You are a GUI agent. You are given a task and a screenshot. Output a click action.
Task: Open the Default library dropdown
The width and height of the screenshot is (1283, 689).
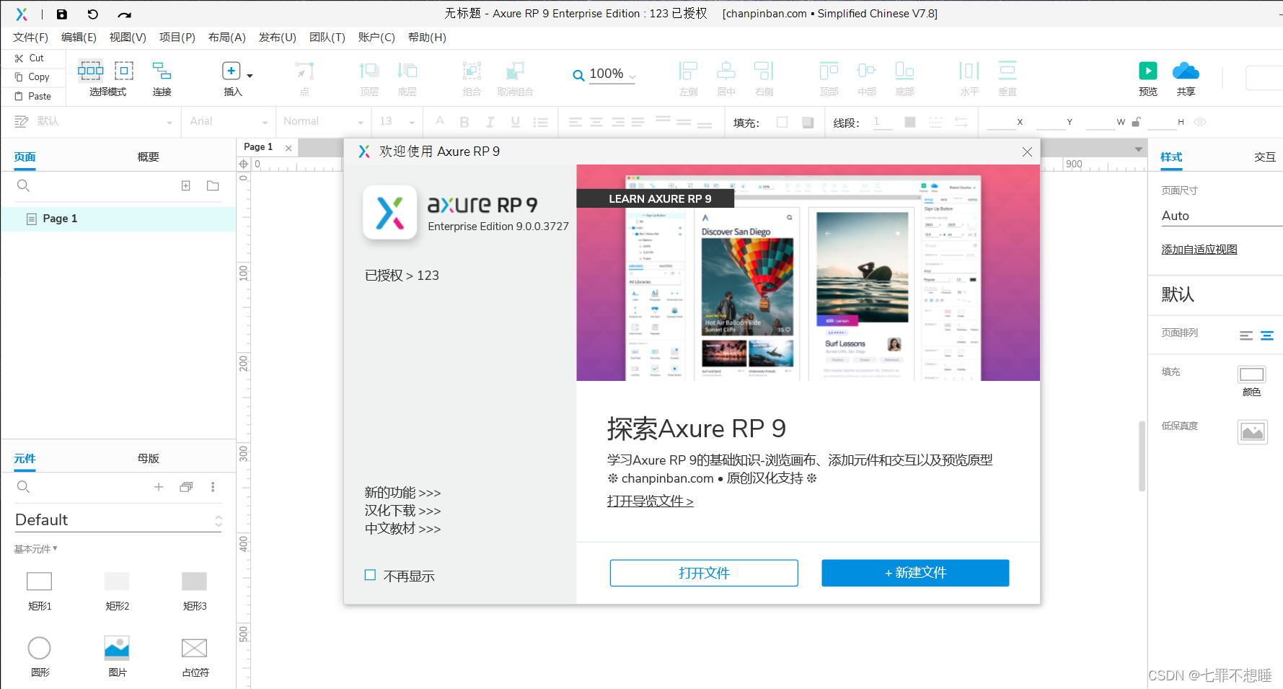(118, 520)
